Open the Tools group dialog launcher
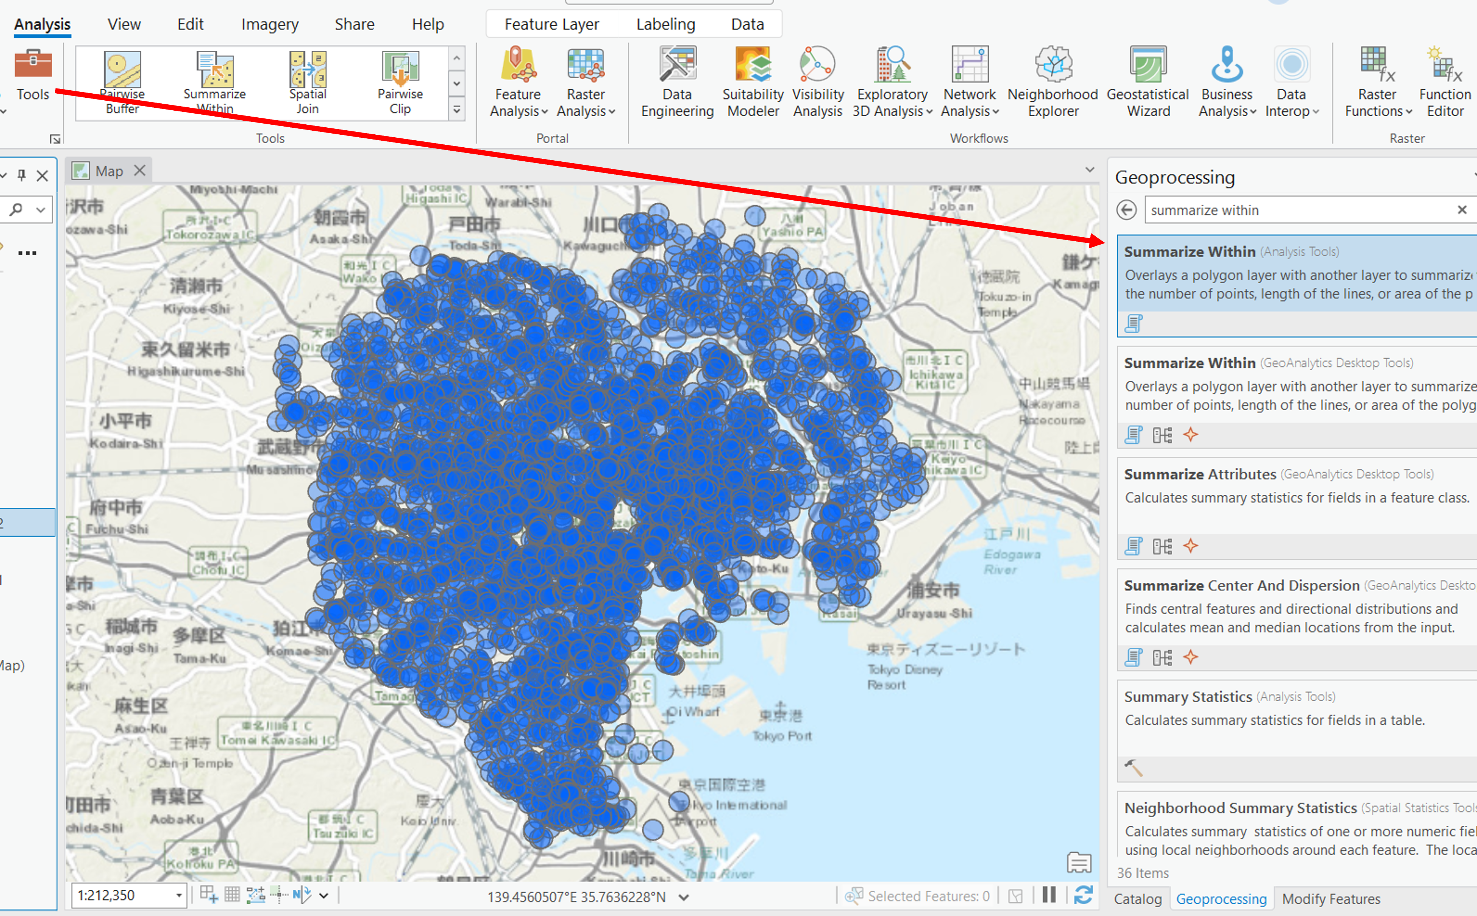This screenshot has width=1477, height=916. coord(55,139)
